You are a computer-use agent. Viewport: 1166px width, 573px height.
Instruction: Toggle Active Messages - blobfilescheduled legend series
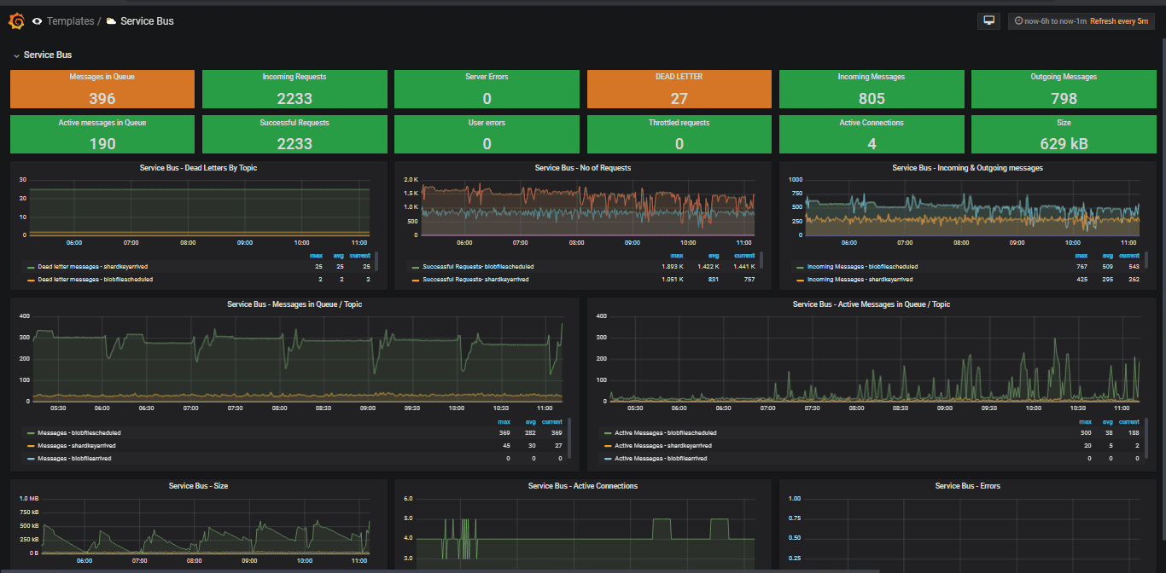pos(665,432)
